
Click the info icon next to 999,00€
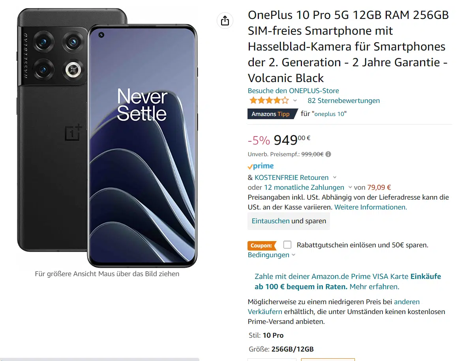pyautogui.click(x=328, y=154)
